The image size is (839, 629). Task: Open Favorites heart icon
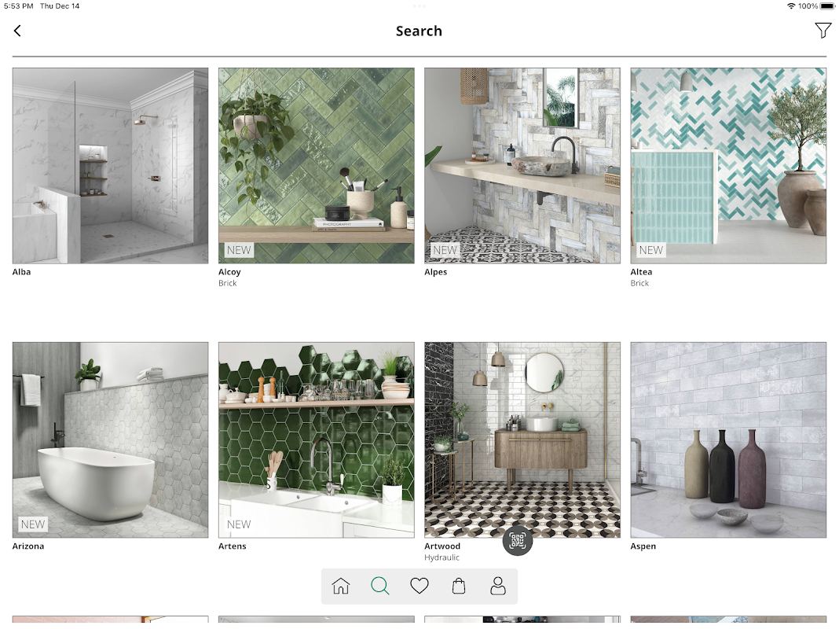point(419,586)
